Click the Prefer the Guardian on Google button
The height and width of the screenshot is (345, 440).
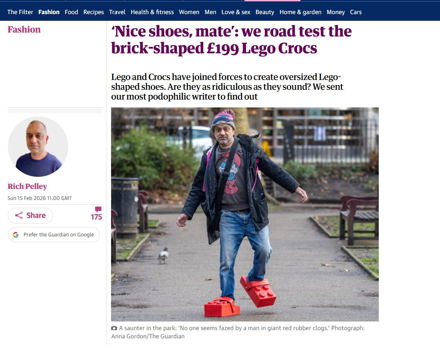coord(54,235)
